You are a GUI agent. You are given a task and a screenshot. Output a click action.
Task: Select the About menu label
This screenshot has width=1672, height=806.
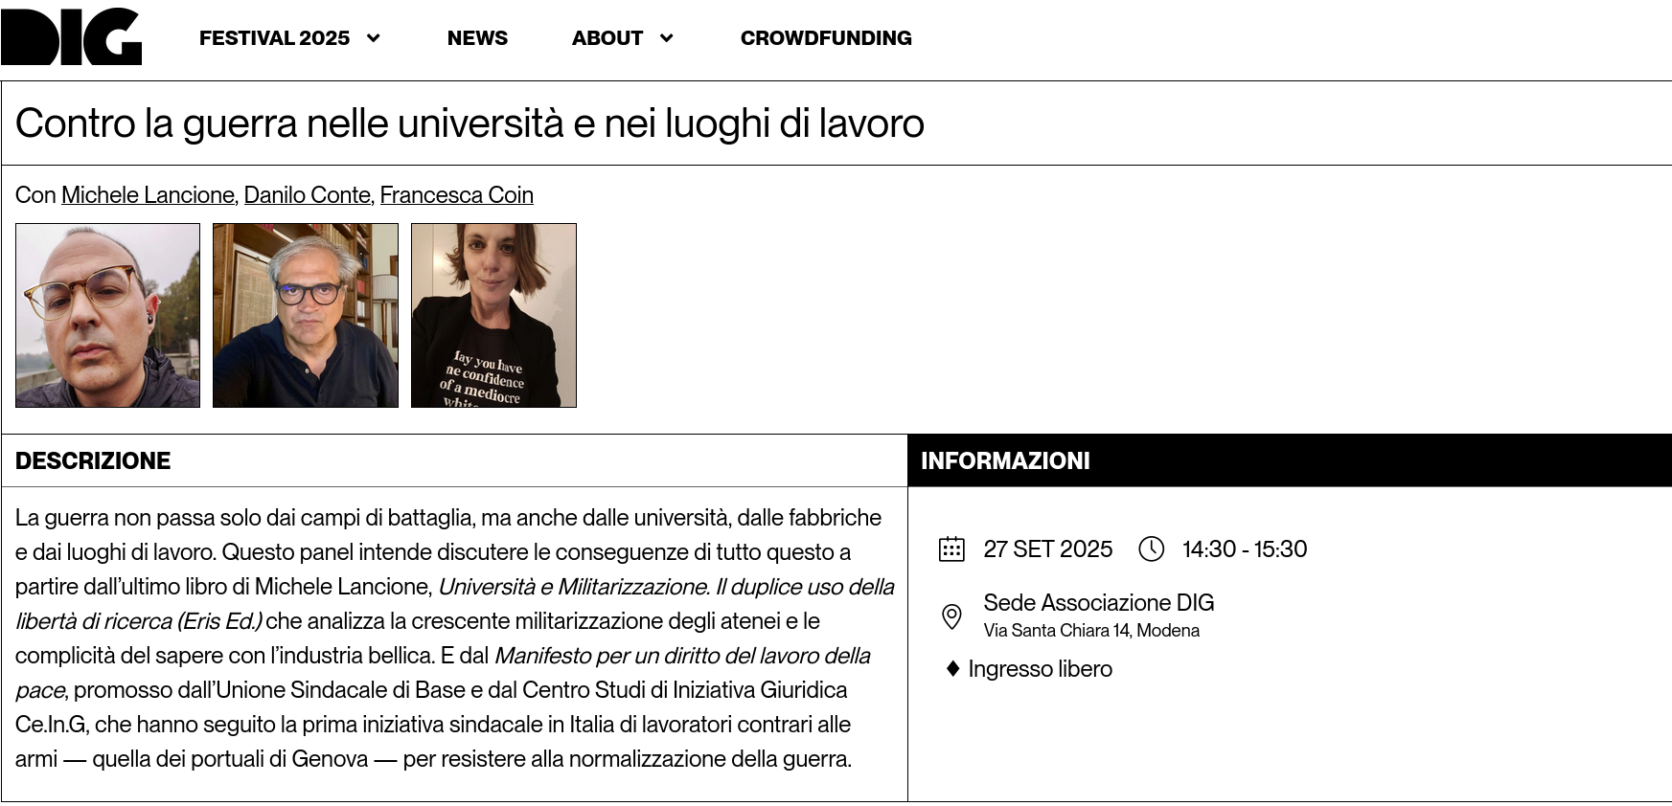pyautogui.click(x=607, y=38)
